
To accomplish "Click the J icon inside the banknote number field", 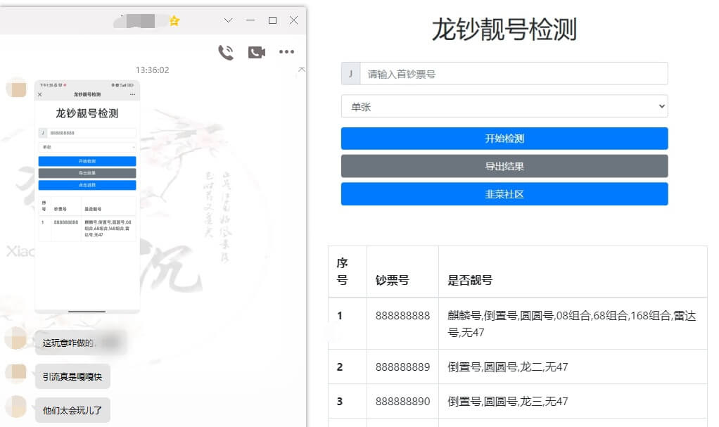I will (x=350, y=72).
